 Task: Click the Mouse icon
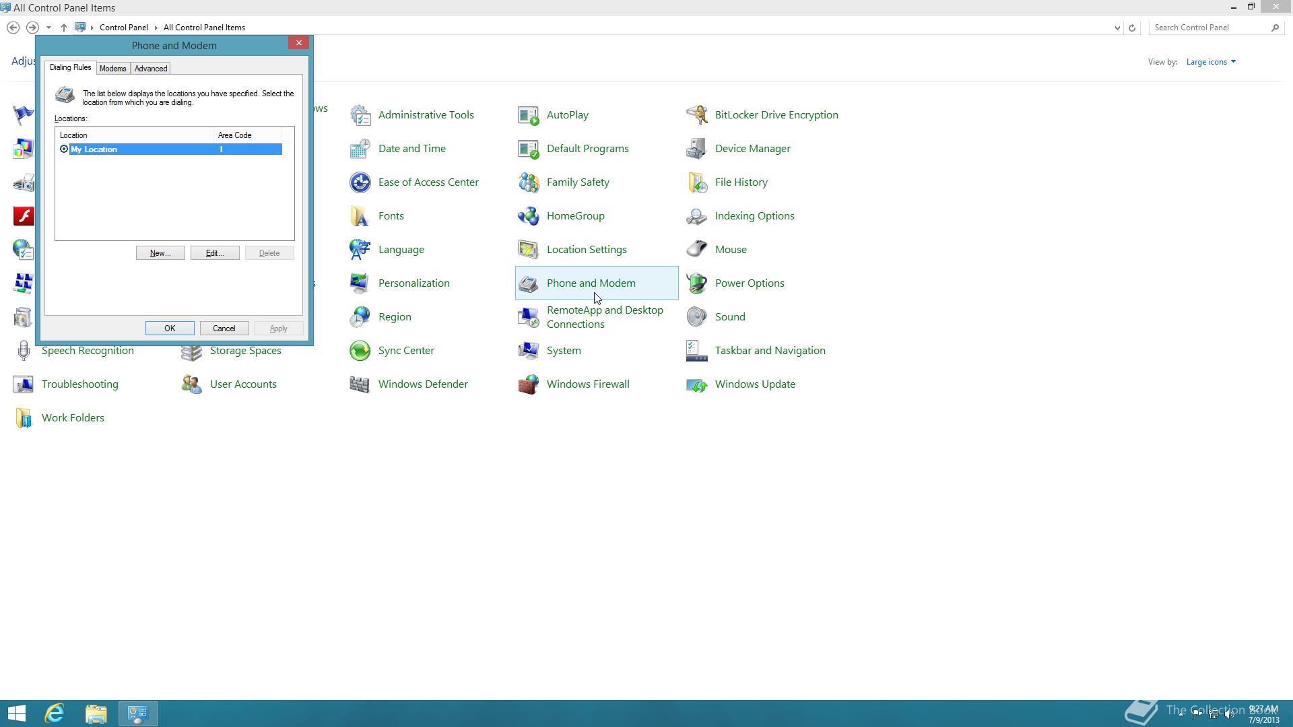[x=697, y=250]
